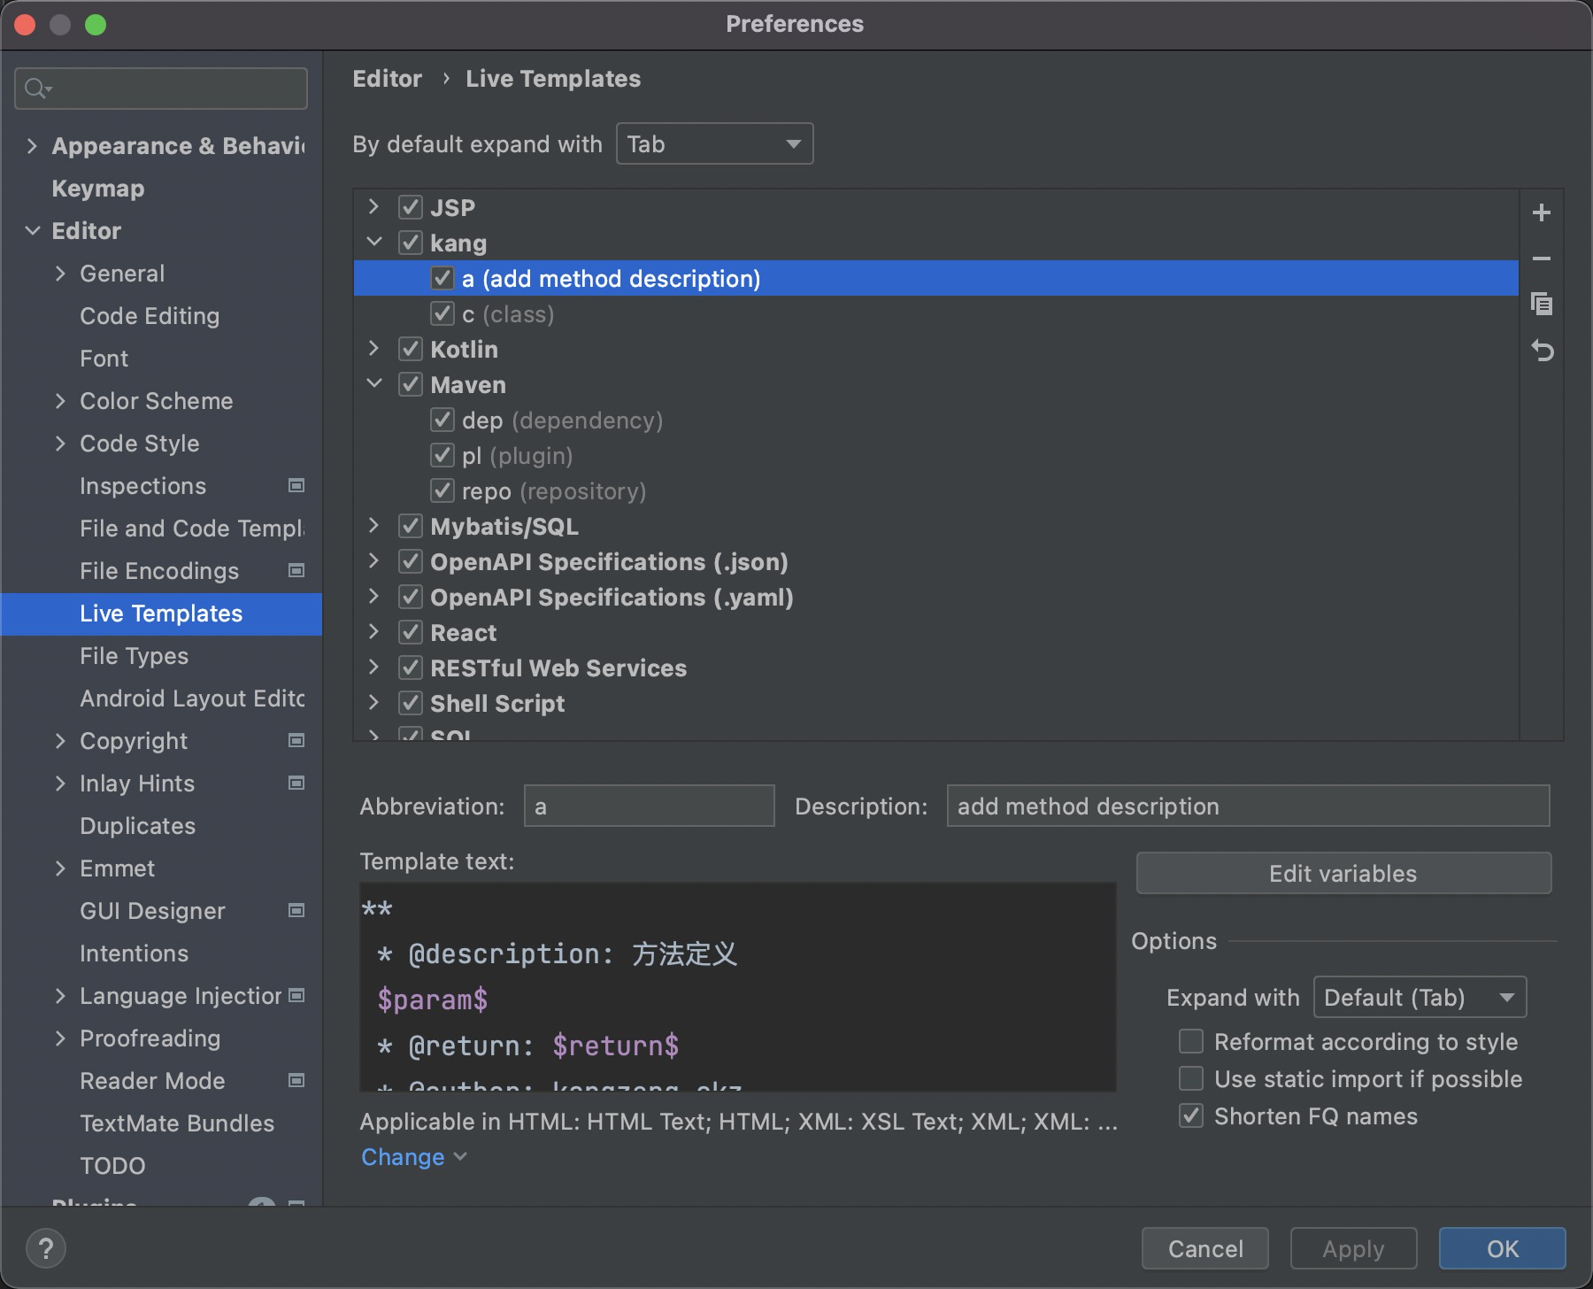This screenshot has width=1593, height=1289.
Task: Remove selected template with minus icon
Action: click(1541, 259)
